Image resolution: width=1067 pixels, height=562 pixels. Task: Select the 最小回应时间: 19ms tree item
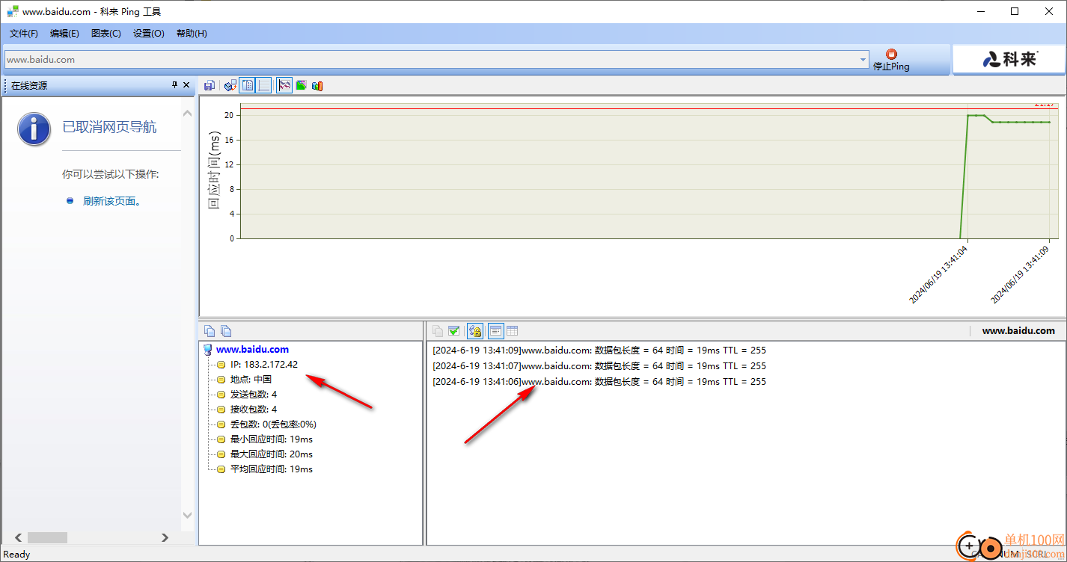[x=272, y=439]
